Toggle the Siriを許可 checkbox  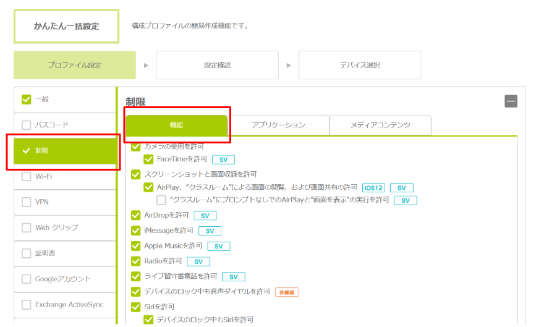[136, 307]
